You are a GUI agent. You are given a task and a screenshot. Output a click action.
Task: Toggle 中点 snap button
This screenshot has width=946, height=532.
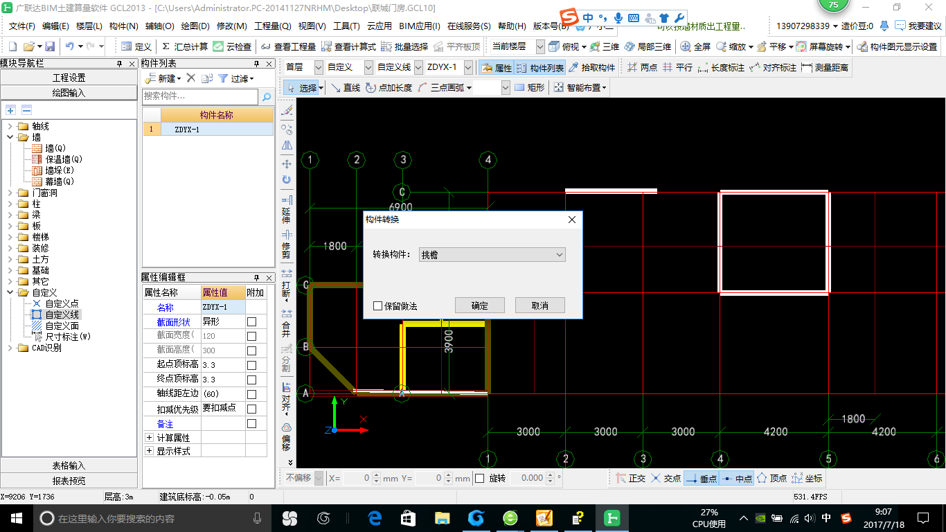pyautogui.click(x=736, y=478)
